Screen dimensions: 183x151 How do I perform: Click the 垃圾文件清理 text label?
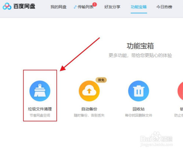click(x=40, y=109)
